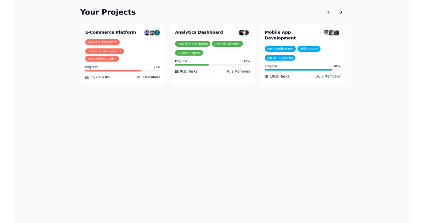The image size is (425, 223).
Task: Click the Mobile App Development progress bar
Action: pyautogui.click(x=302, y=70)
